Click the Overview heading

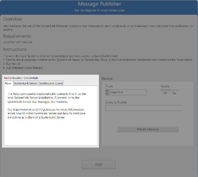pyautogui.click(x=13, y=19)
